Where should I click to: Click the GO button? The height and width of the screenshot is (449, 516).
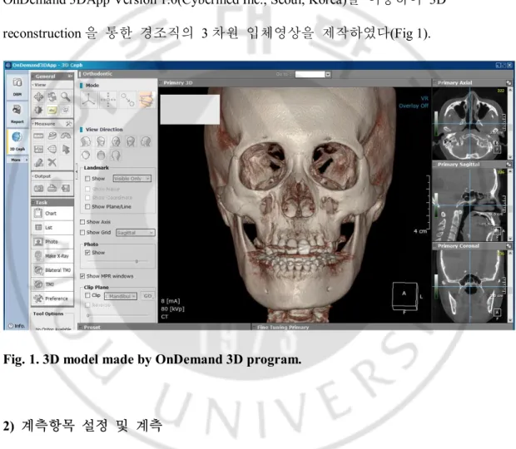147,296
